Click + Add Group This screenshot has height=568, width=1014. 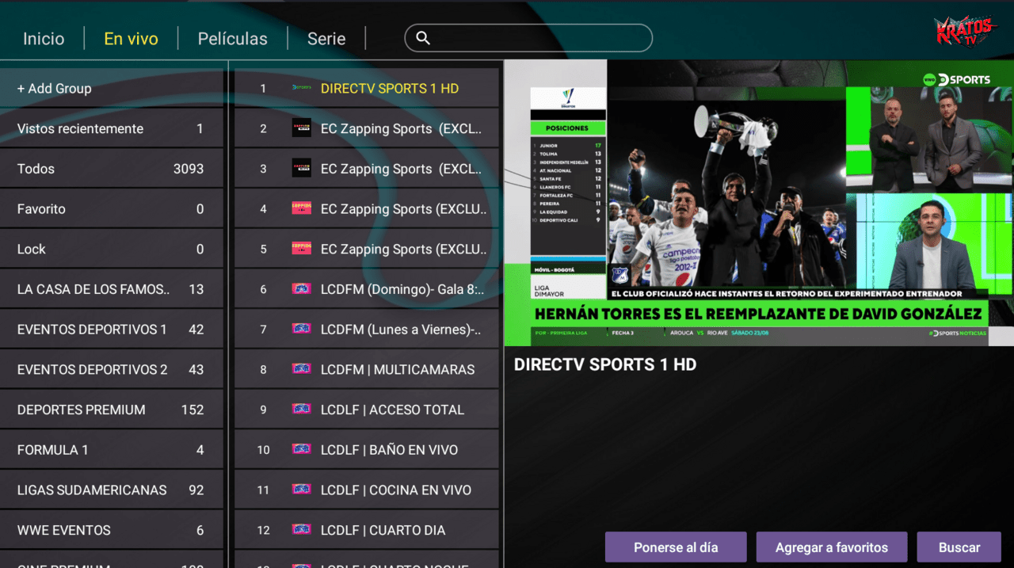click(112, 88)
